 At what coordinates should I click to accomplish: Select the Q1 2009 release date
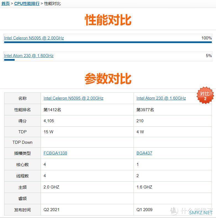pyautogui.click(x=145, y=210)
